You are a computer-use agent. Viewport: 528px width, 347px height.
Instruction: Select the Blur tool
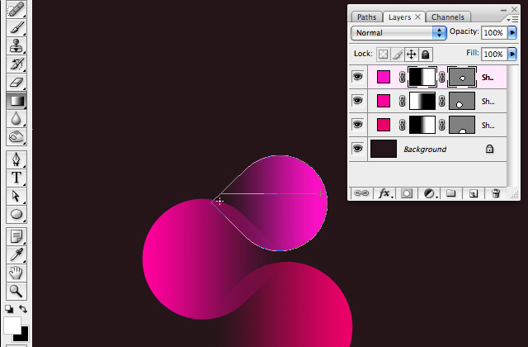16,119
